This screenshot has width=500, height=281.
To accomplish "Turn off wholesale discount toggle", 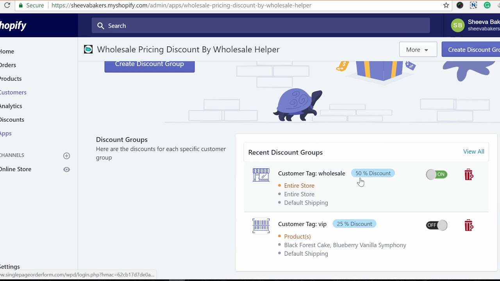I will point(436,174).
